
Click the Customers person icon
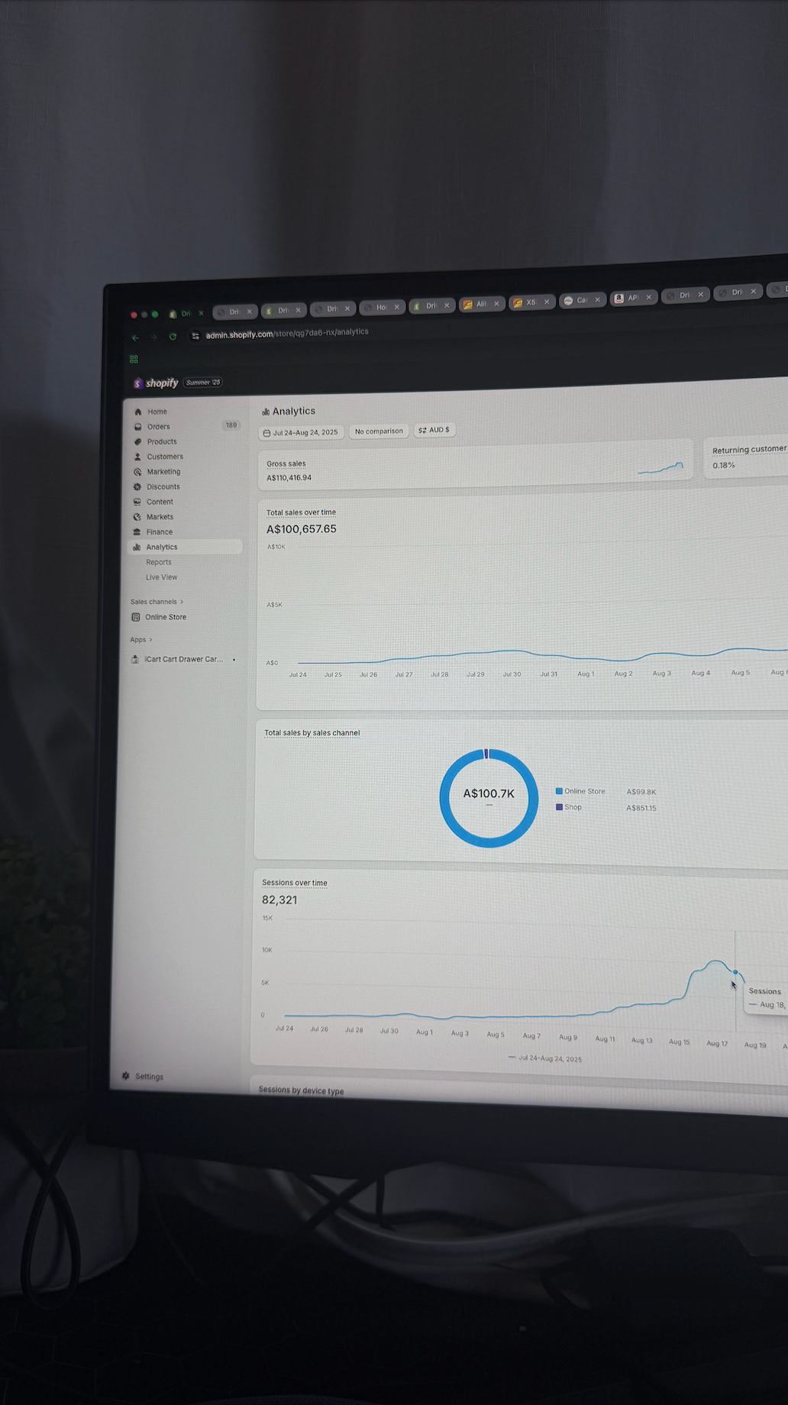click(x=138, y=457)
